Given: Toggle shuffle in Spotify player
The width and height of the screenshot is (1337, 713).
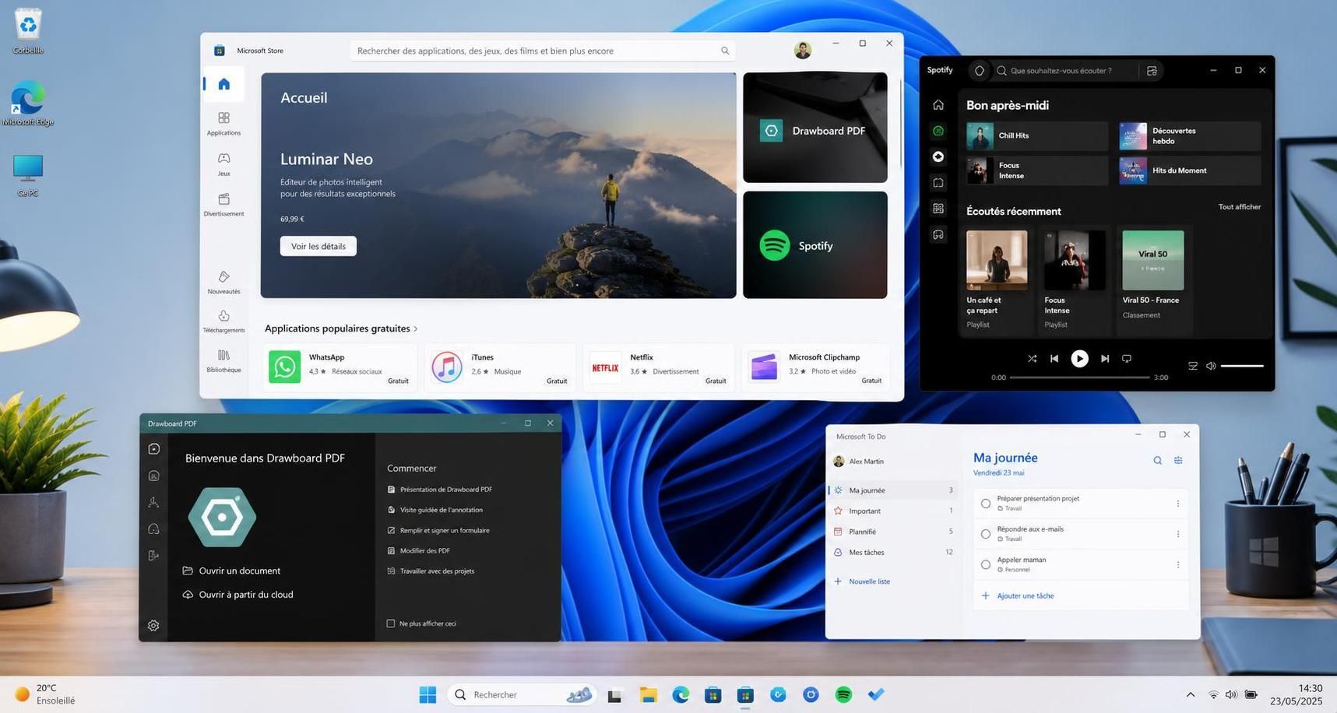Looking at the screenshot, I should tap(1032, 359).
